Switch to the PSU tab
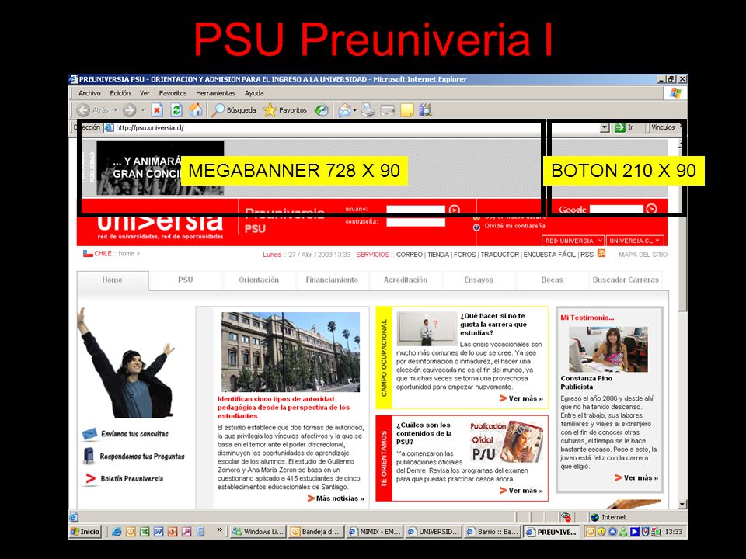This screenshot has width=746, height=559. [x=186, y=280]
